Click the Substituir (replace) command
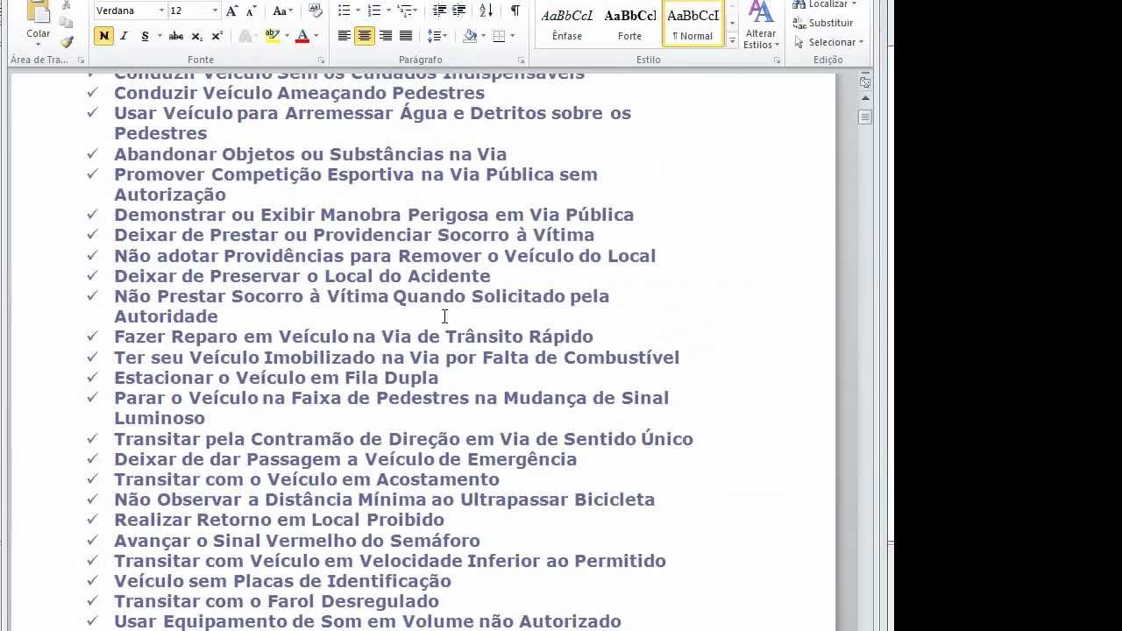Screen dimensions: 1122x631 click(822, 23)
